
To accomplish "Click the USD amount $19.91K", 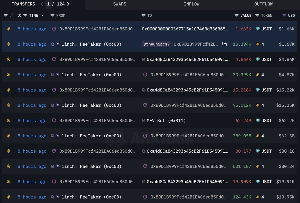I will pos(285,182).
